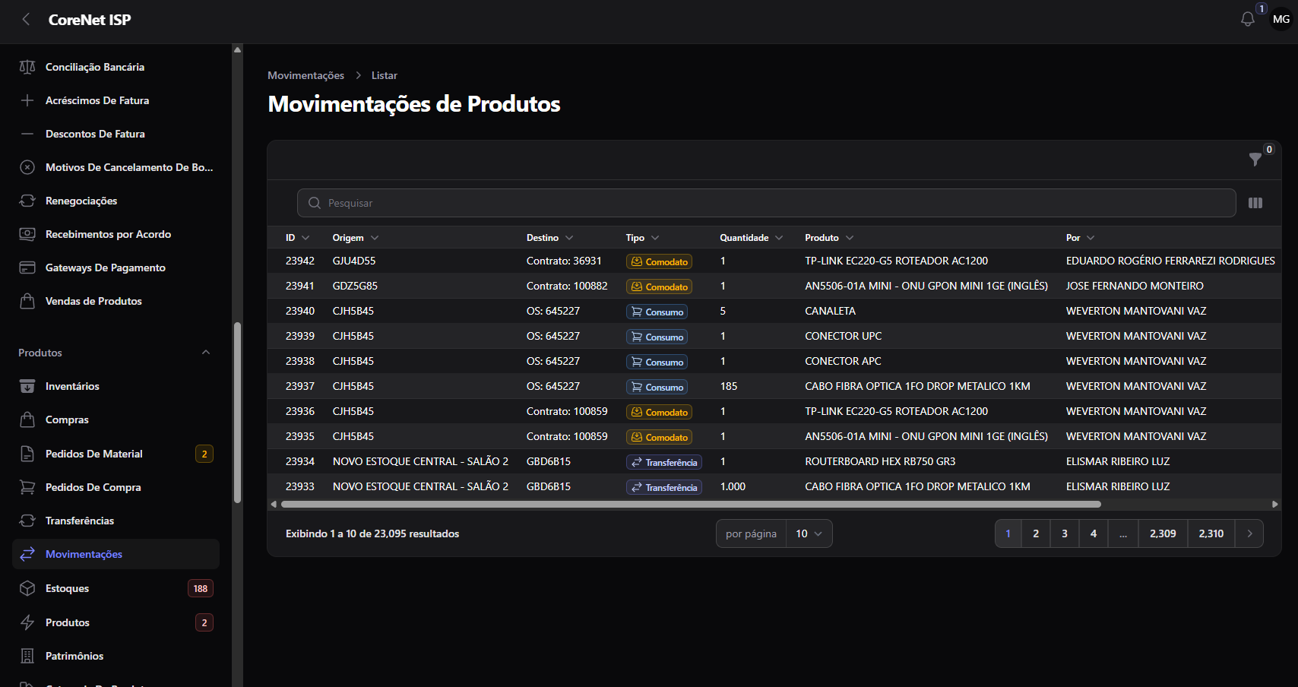Sort by the Origem column header
This screenshot has height=687, width=1298.
click(356, 238)
